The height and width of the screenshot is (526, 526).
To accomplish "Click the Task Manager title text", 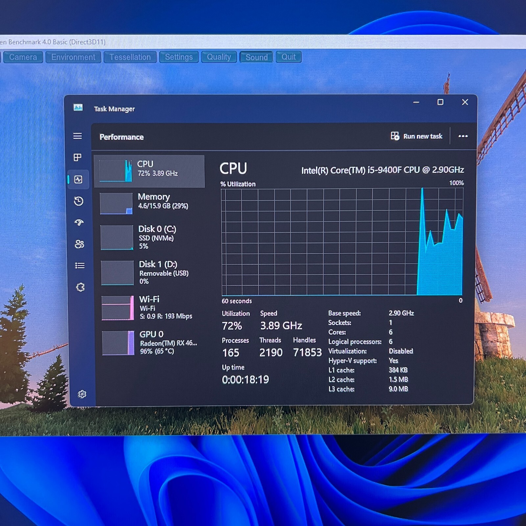I will 114,109.
